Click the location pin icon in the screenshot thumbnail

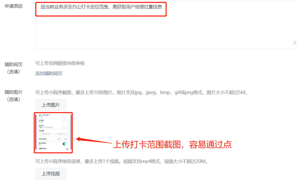pyautogui.click(x=67, y=149)
